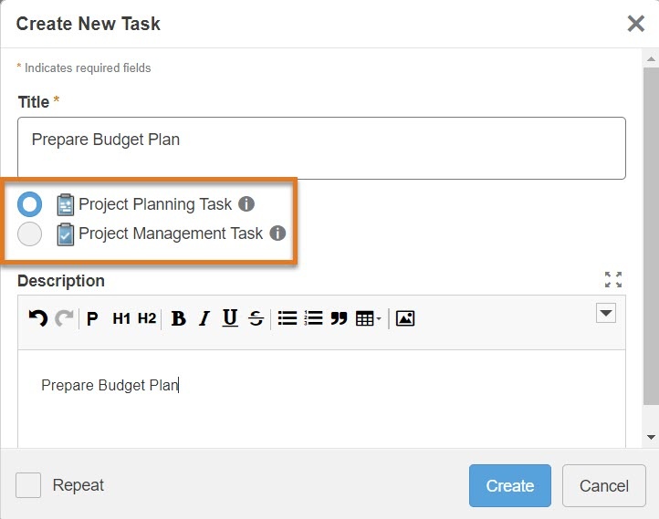The image size is (659, 519).
Task: Apply bold formatting to description text
Action: click(x=179, y=318)
